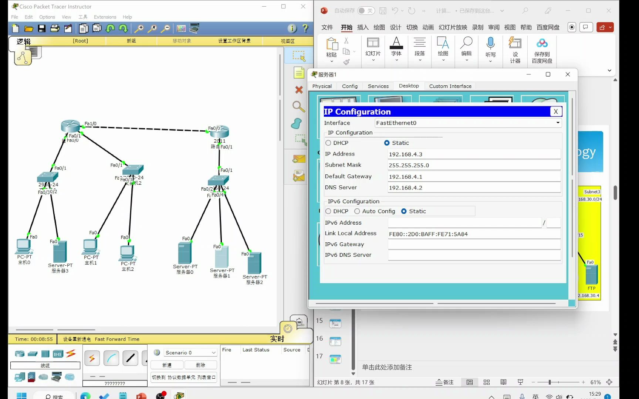The width and height of the screenshot is (639, 399).
Task: Choose the Switches device category icon
Action: (x=33, y=354)
